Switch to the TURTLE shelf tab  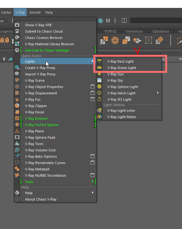(x=110, y=31)
